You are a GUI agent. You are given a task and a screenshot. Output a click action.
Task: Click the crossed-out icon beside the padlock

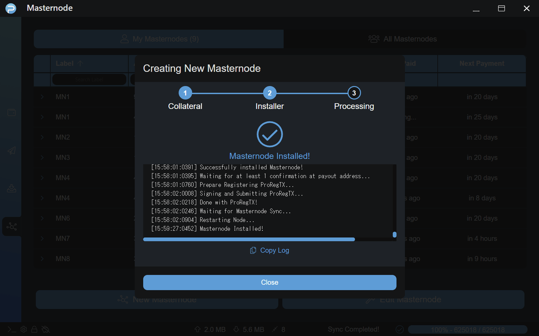click(46, 329)
